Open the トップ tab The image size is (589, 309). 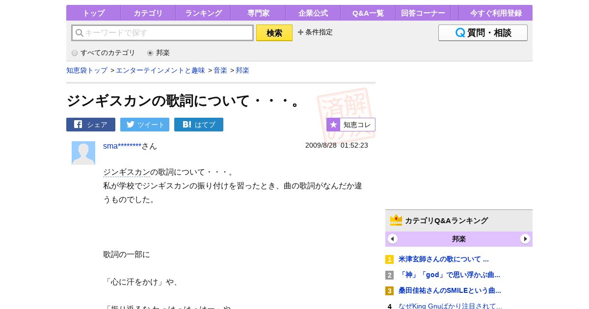coord(93,13)
